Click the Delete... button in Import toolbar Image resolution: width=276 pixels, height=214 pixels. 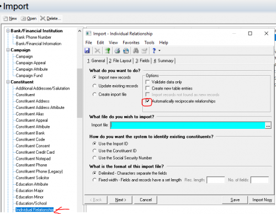coord(51,18)
